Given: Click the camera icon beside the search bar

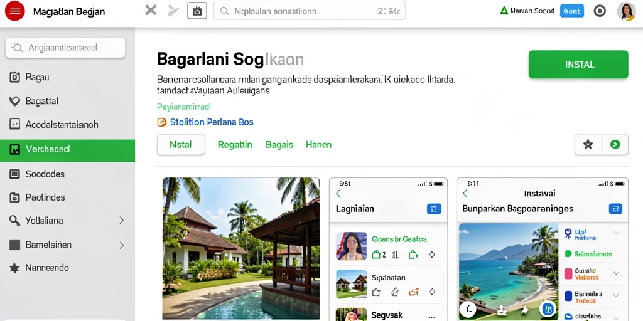Looking at the screenshot, I should click(x=197, y=11).
